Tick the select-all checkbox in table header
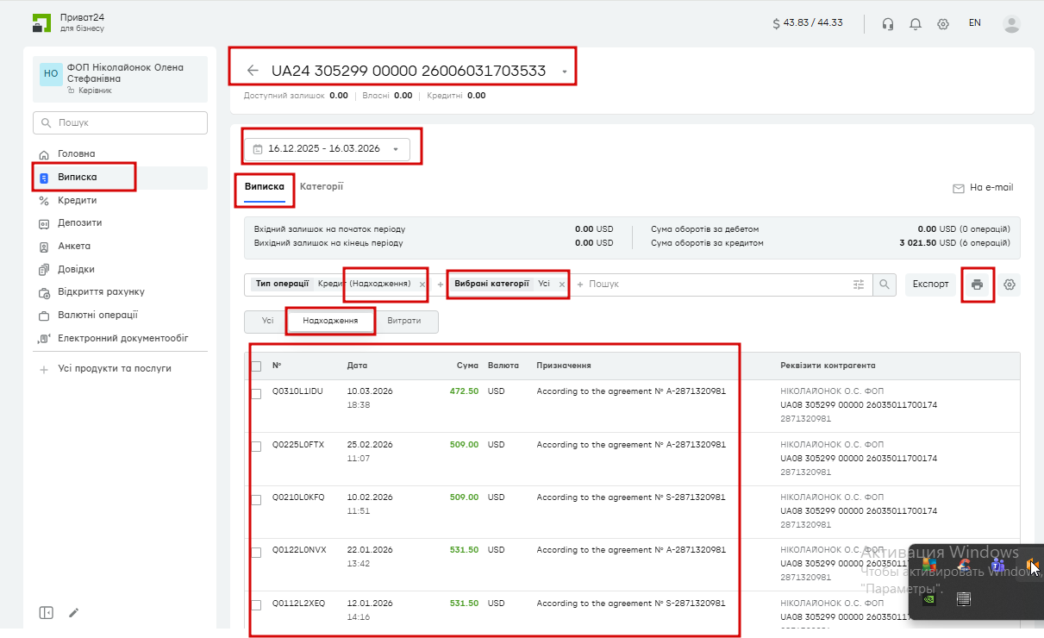1044x638 pixels. (256, 366)
